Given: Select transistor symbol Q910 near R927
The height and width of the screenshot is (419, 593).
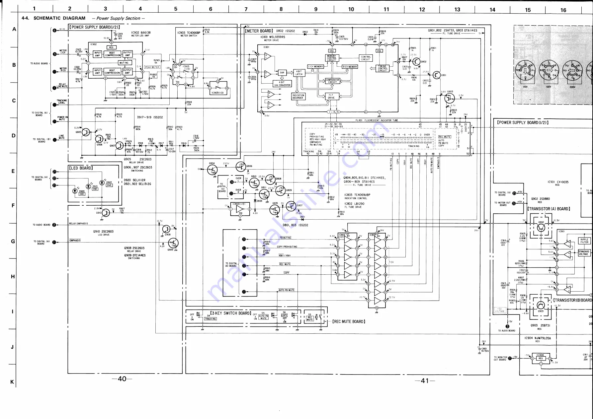Looking at the screenshot, I should (106, 213).
